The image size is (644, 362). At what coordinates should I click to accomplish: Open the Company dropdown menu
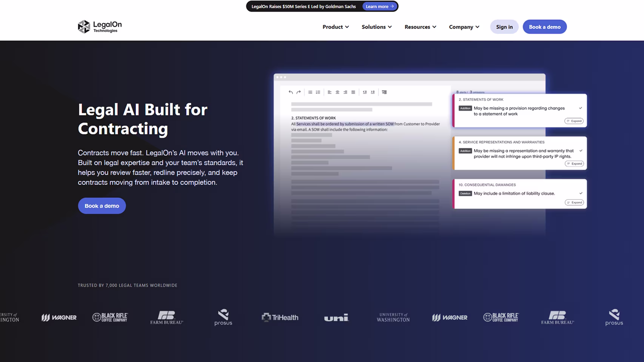click(464, 27)
